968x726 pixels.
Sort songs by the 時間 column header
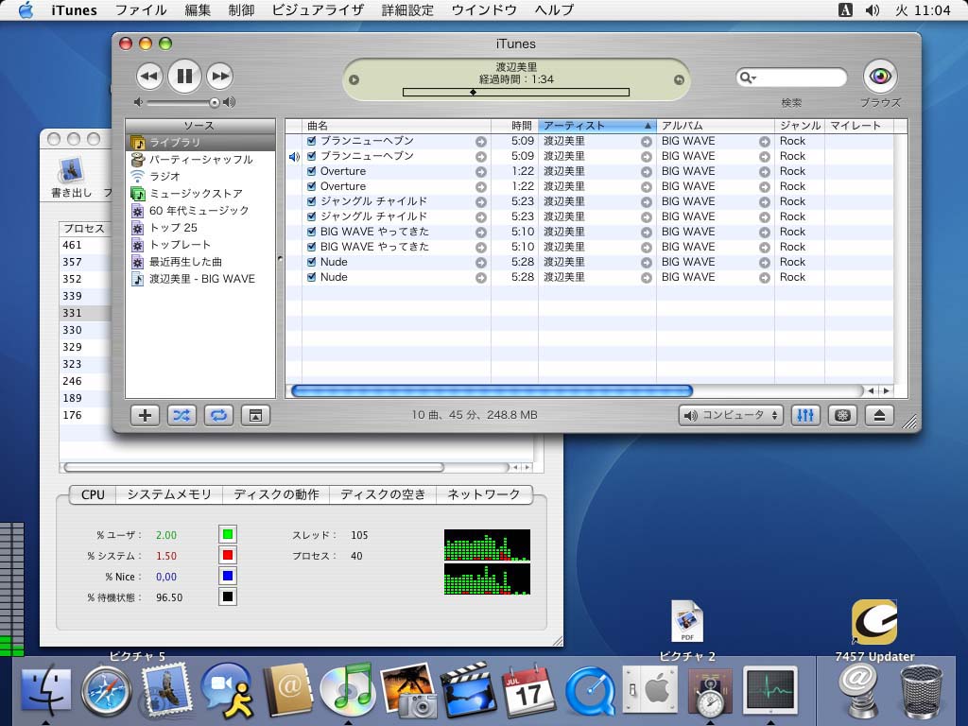click(x=515, y=126)
